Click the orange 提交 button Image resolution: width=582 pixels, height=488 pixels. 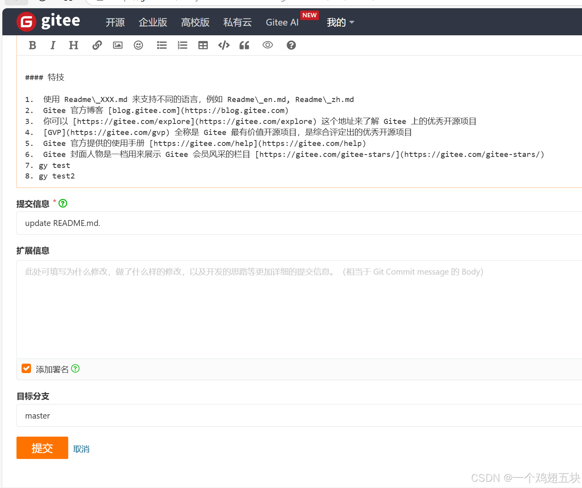42,448
